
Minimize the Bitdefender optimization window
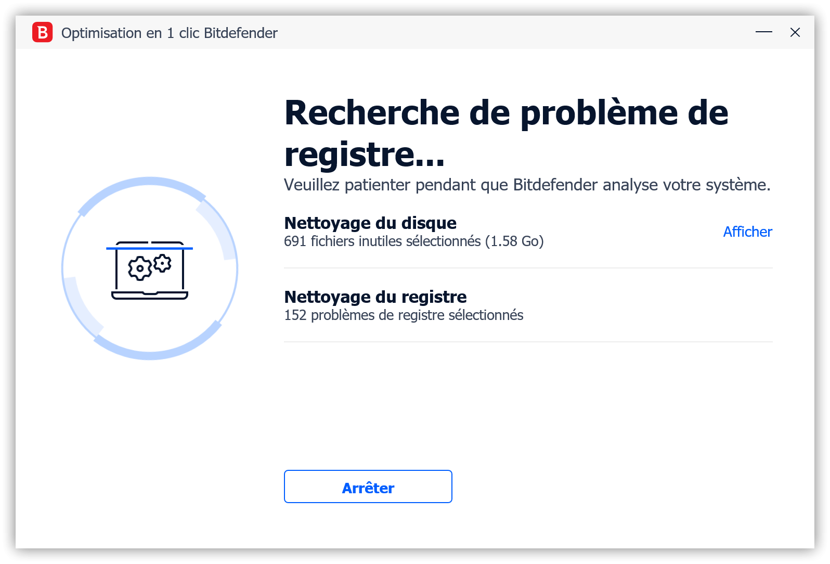click(x=764, y=32)
